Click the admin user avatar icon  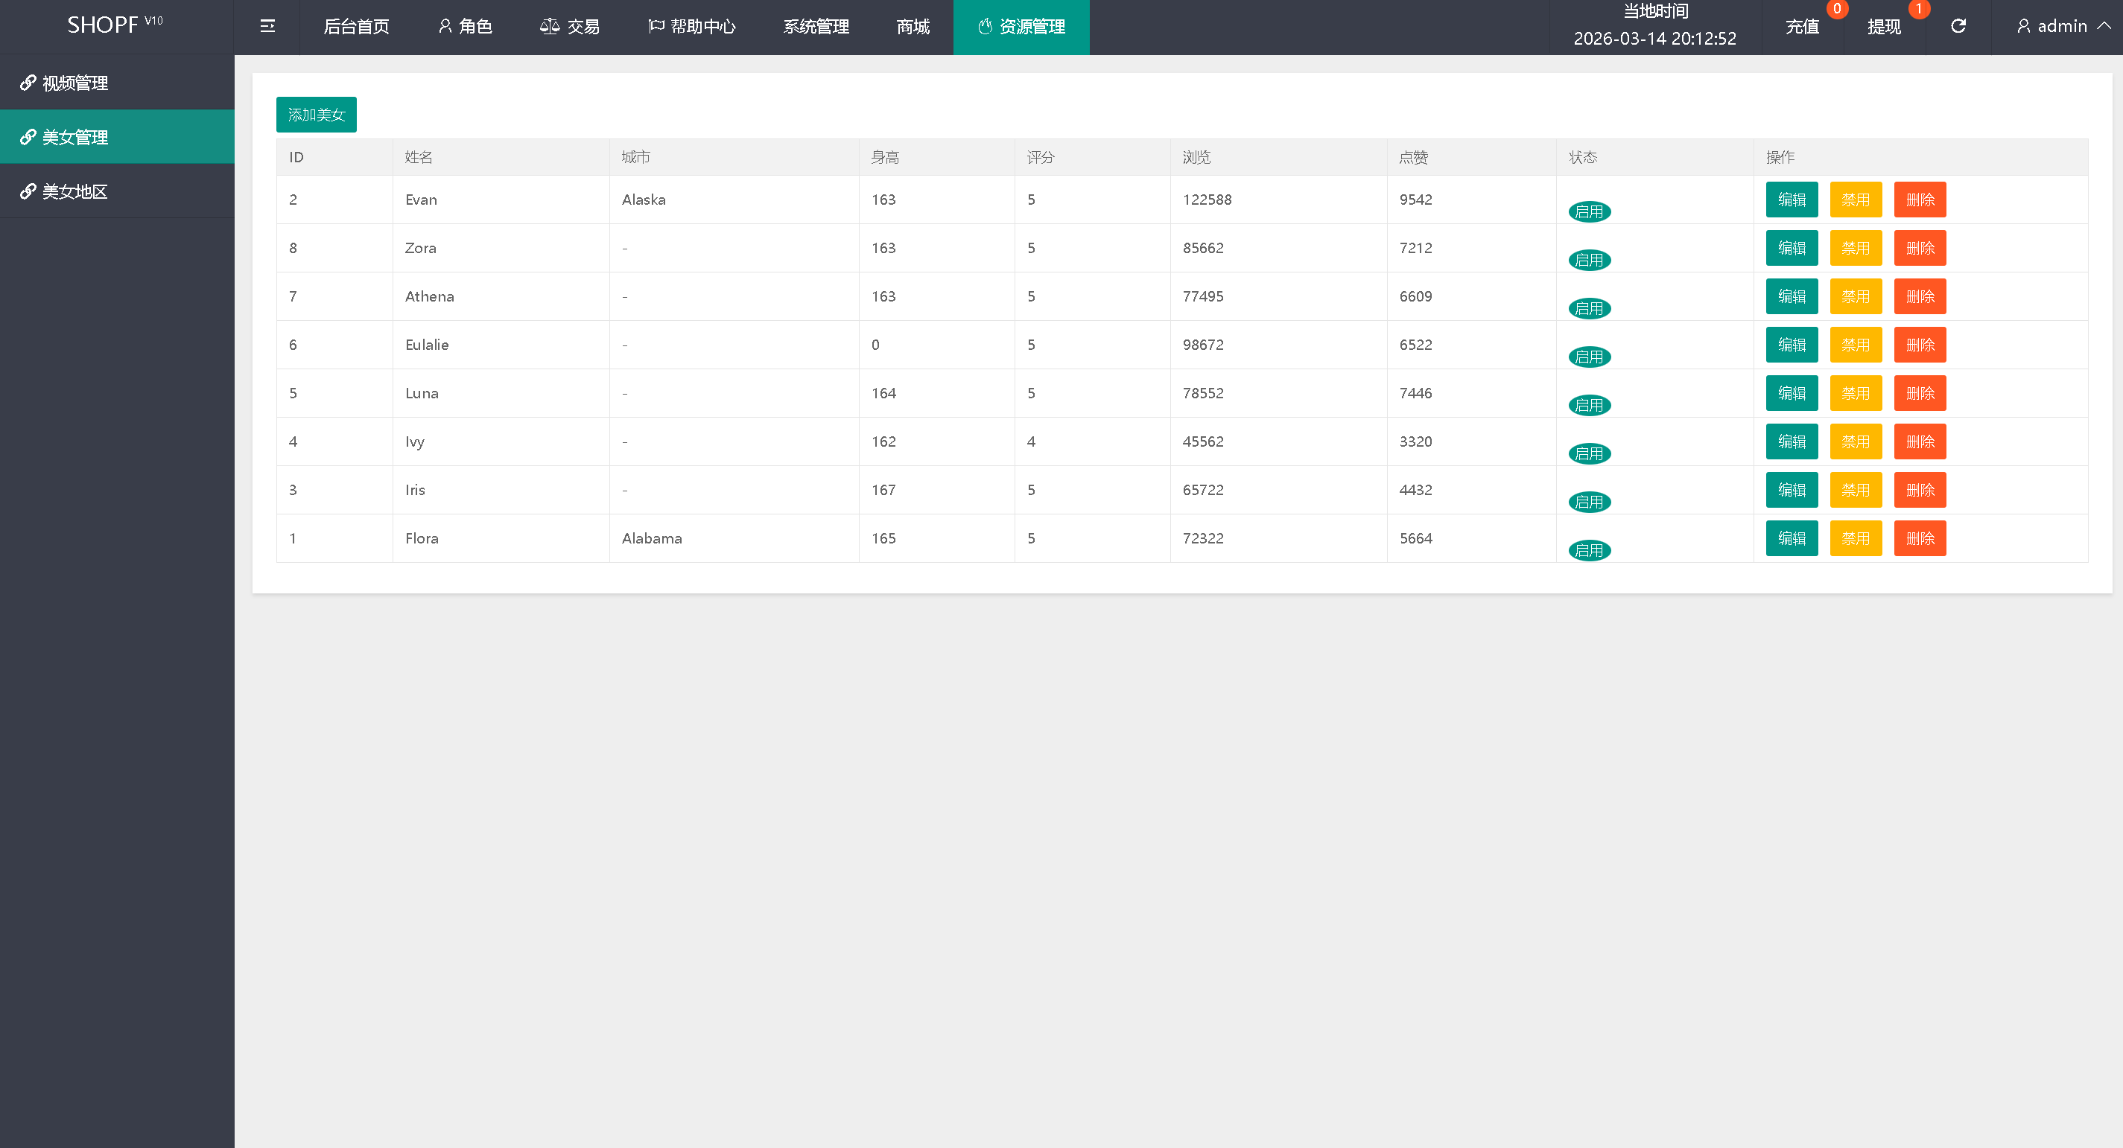2023,26
